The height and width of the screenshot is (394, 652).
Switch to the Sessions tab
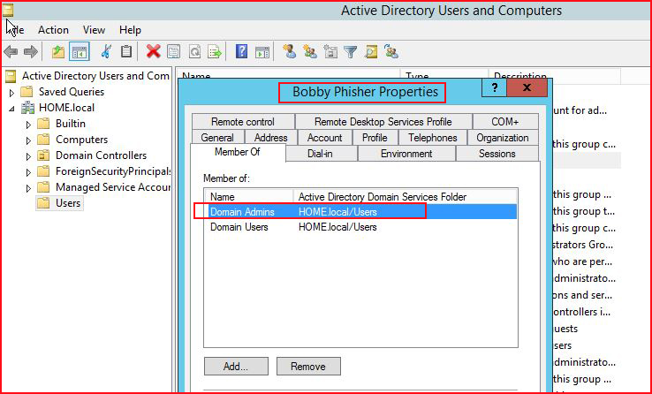tap(497, 154)
